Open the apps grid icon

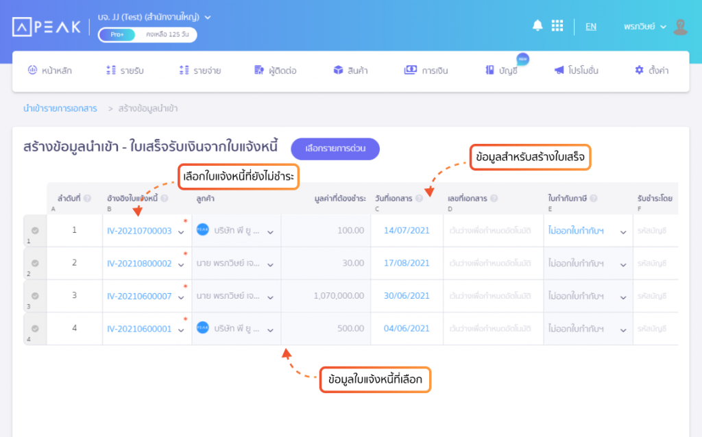pos(557,25)
